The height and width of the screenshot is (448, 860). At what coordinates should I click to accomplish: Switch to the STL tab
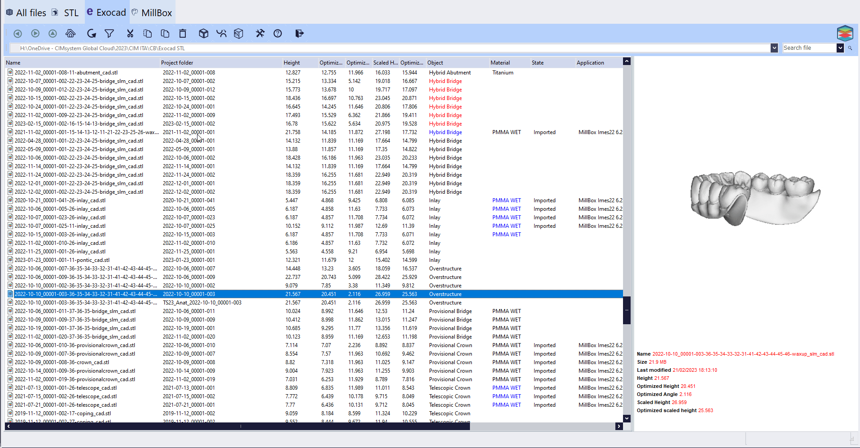click(66, 12)
